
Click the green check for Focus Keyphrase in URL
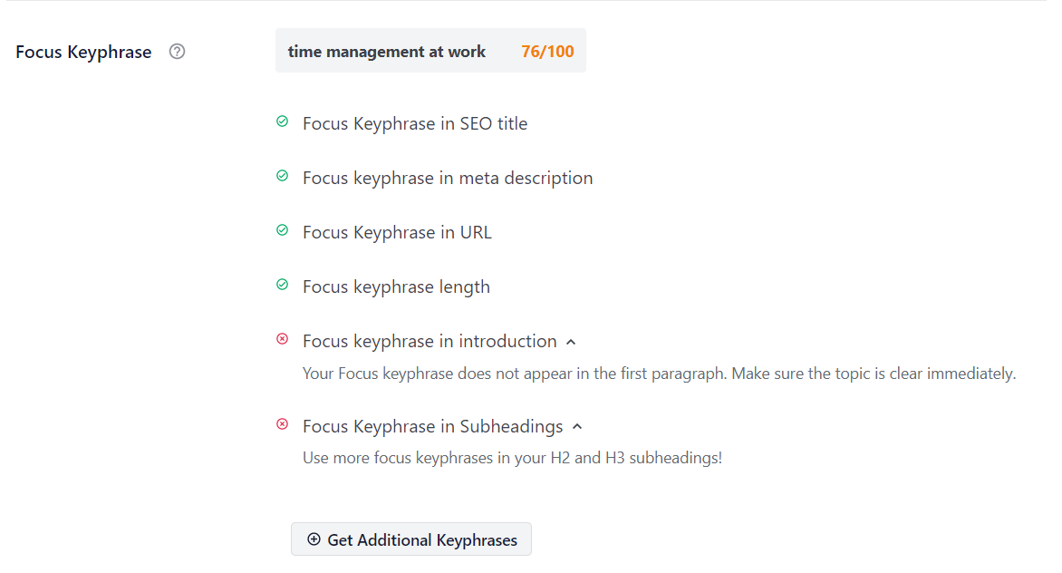coord(282,230)
